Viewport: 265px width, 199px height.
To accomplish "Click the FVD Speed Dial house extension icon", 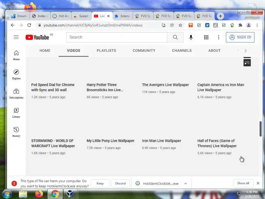I will (x=232, y=25).
